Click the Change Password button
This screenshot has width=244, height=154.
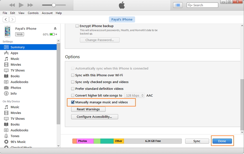[100, 40]
